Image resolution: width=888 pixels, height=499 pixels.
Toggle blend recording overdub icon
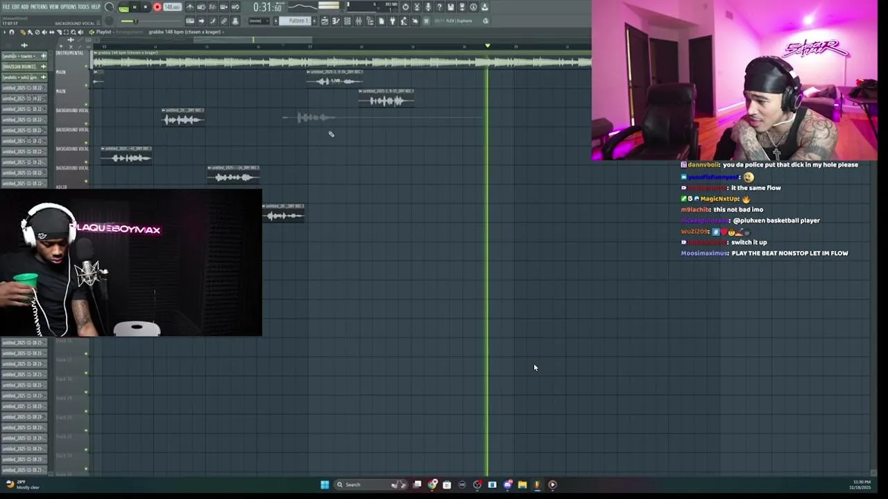click(x=223, y=7)
